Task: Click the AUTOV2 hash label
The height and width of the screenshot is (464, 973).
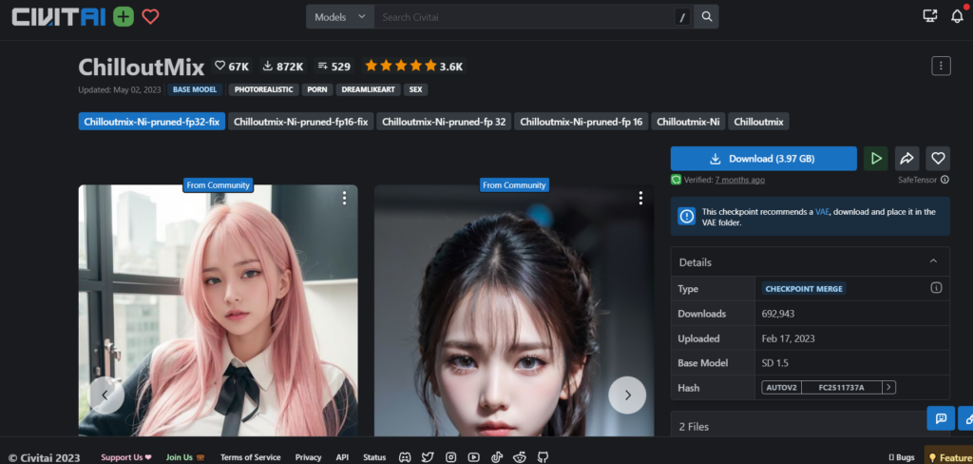Action: point(781,387)
